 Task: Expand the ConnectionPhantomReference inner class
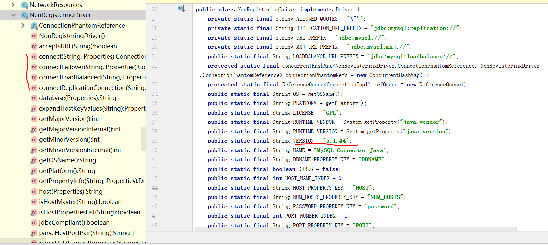[x=23, y=25]
